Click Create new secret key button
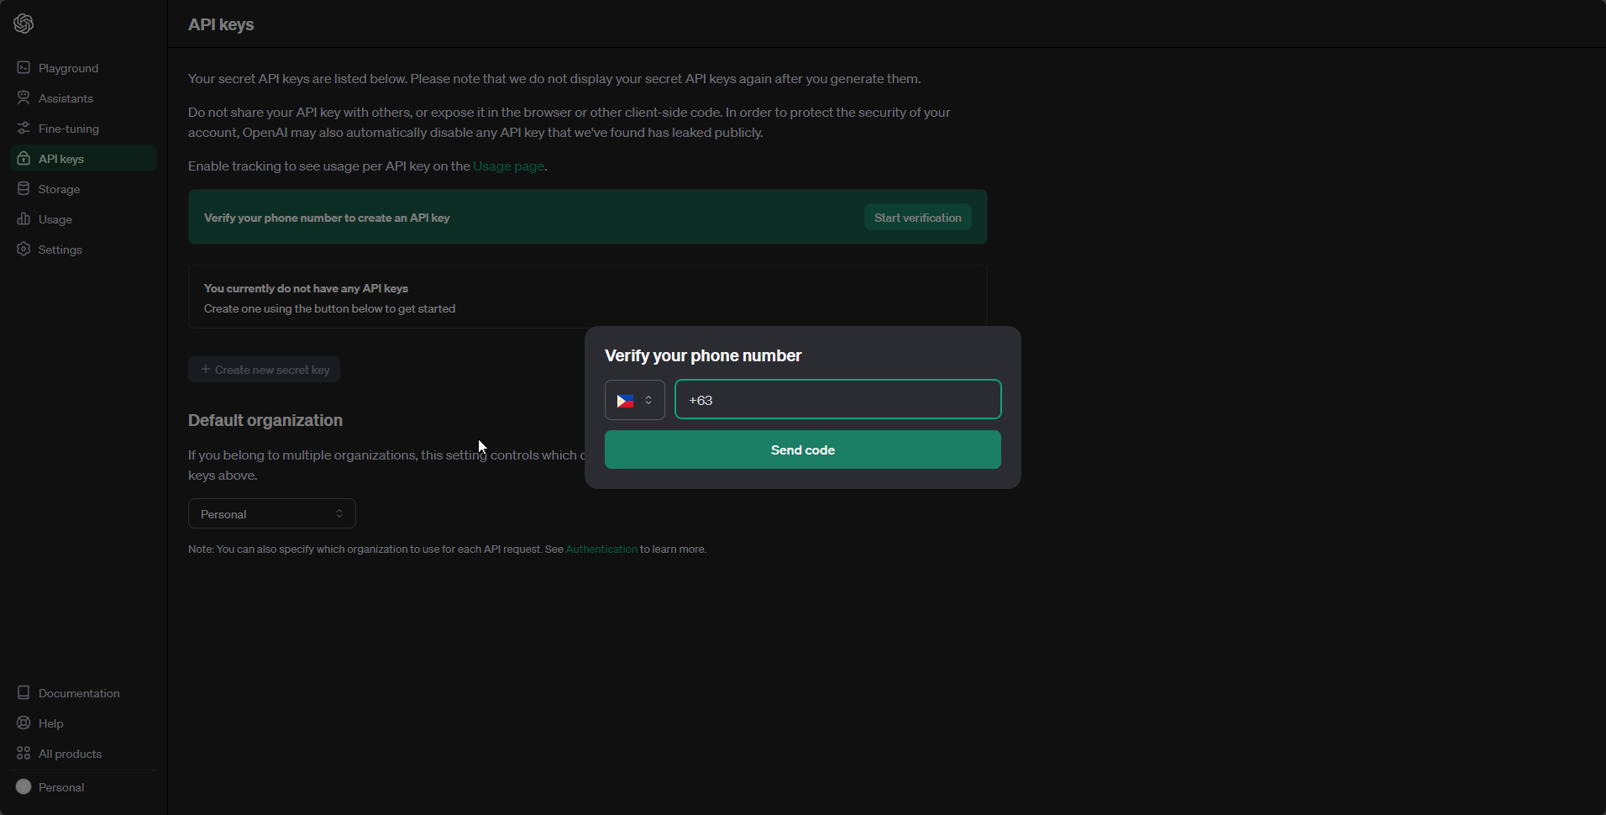This screenshot has width=1606, height=815. click(x=264, y=369)
